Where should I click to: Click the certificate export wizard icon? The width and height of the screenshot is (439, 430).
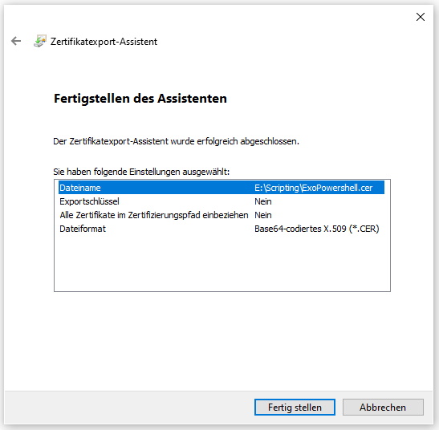[40, 41]
